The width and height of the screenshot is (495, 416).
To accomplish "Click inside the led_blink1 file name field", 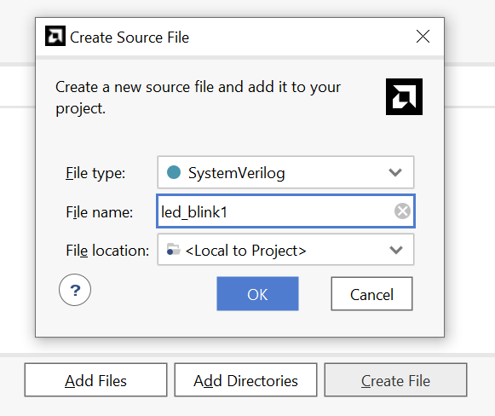I will coord(285,211).
